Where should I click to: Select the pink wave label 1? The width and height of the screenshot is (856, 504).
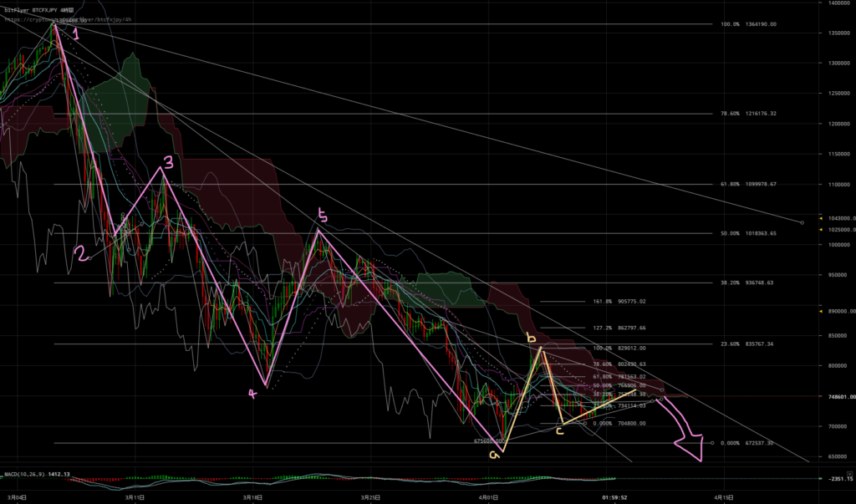point(77,34)
